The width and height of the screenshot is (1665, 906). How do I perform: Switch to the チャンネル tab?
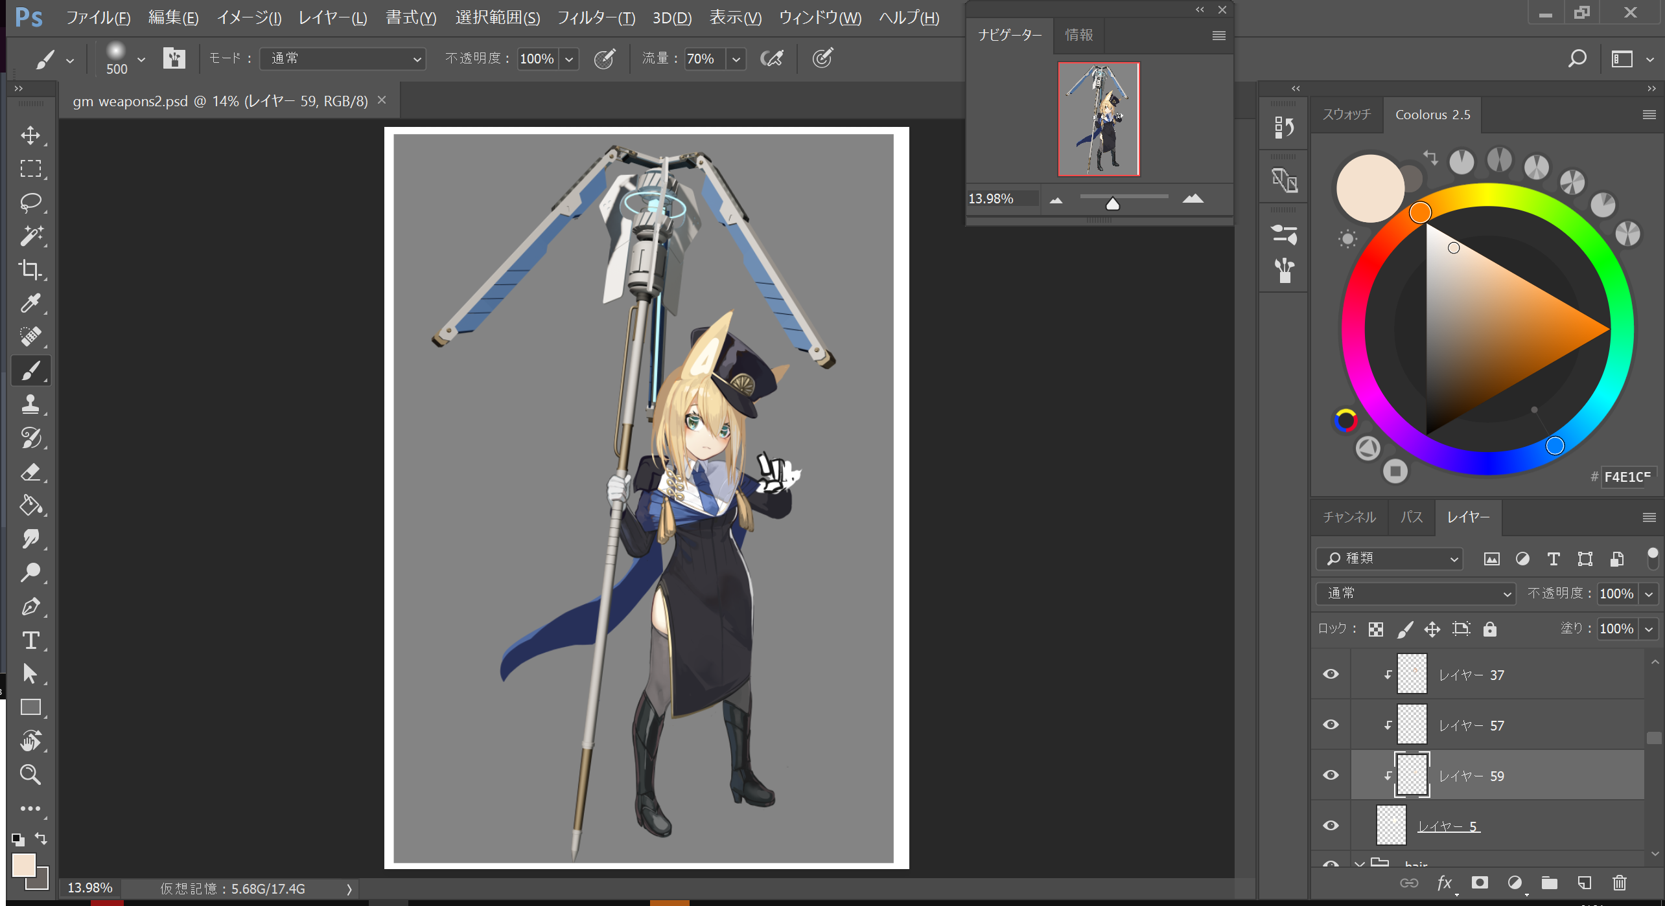[1349, 517]
